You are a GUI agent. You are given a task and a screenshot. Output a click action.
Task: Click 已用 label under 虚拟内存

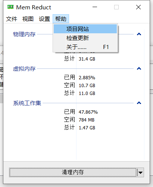click(69, 77)
